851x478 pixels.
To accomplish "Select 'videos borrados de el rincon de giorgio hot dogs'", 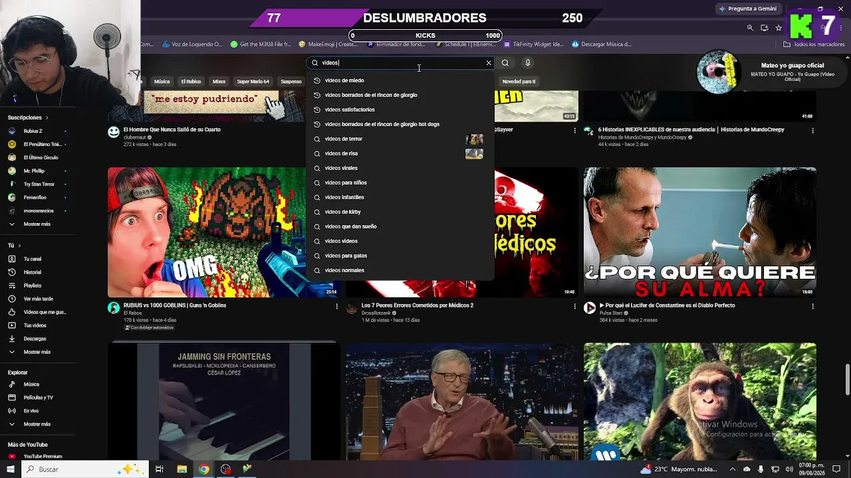I will (x=400, y=124).
